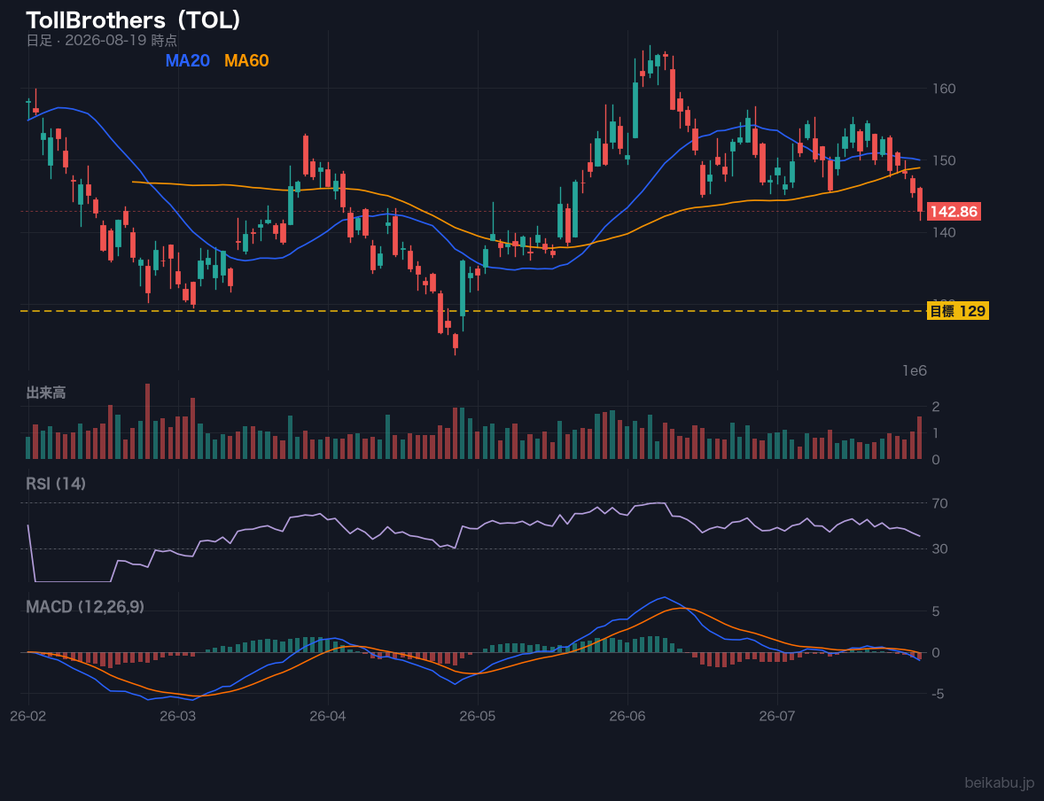Click the 目標 129 target label

pyautogui.click(x=957, y=311)
